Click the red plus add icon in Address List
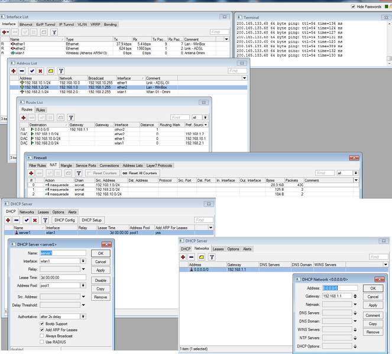The image size is (392, 354). (x=14, y=71)
